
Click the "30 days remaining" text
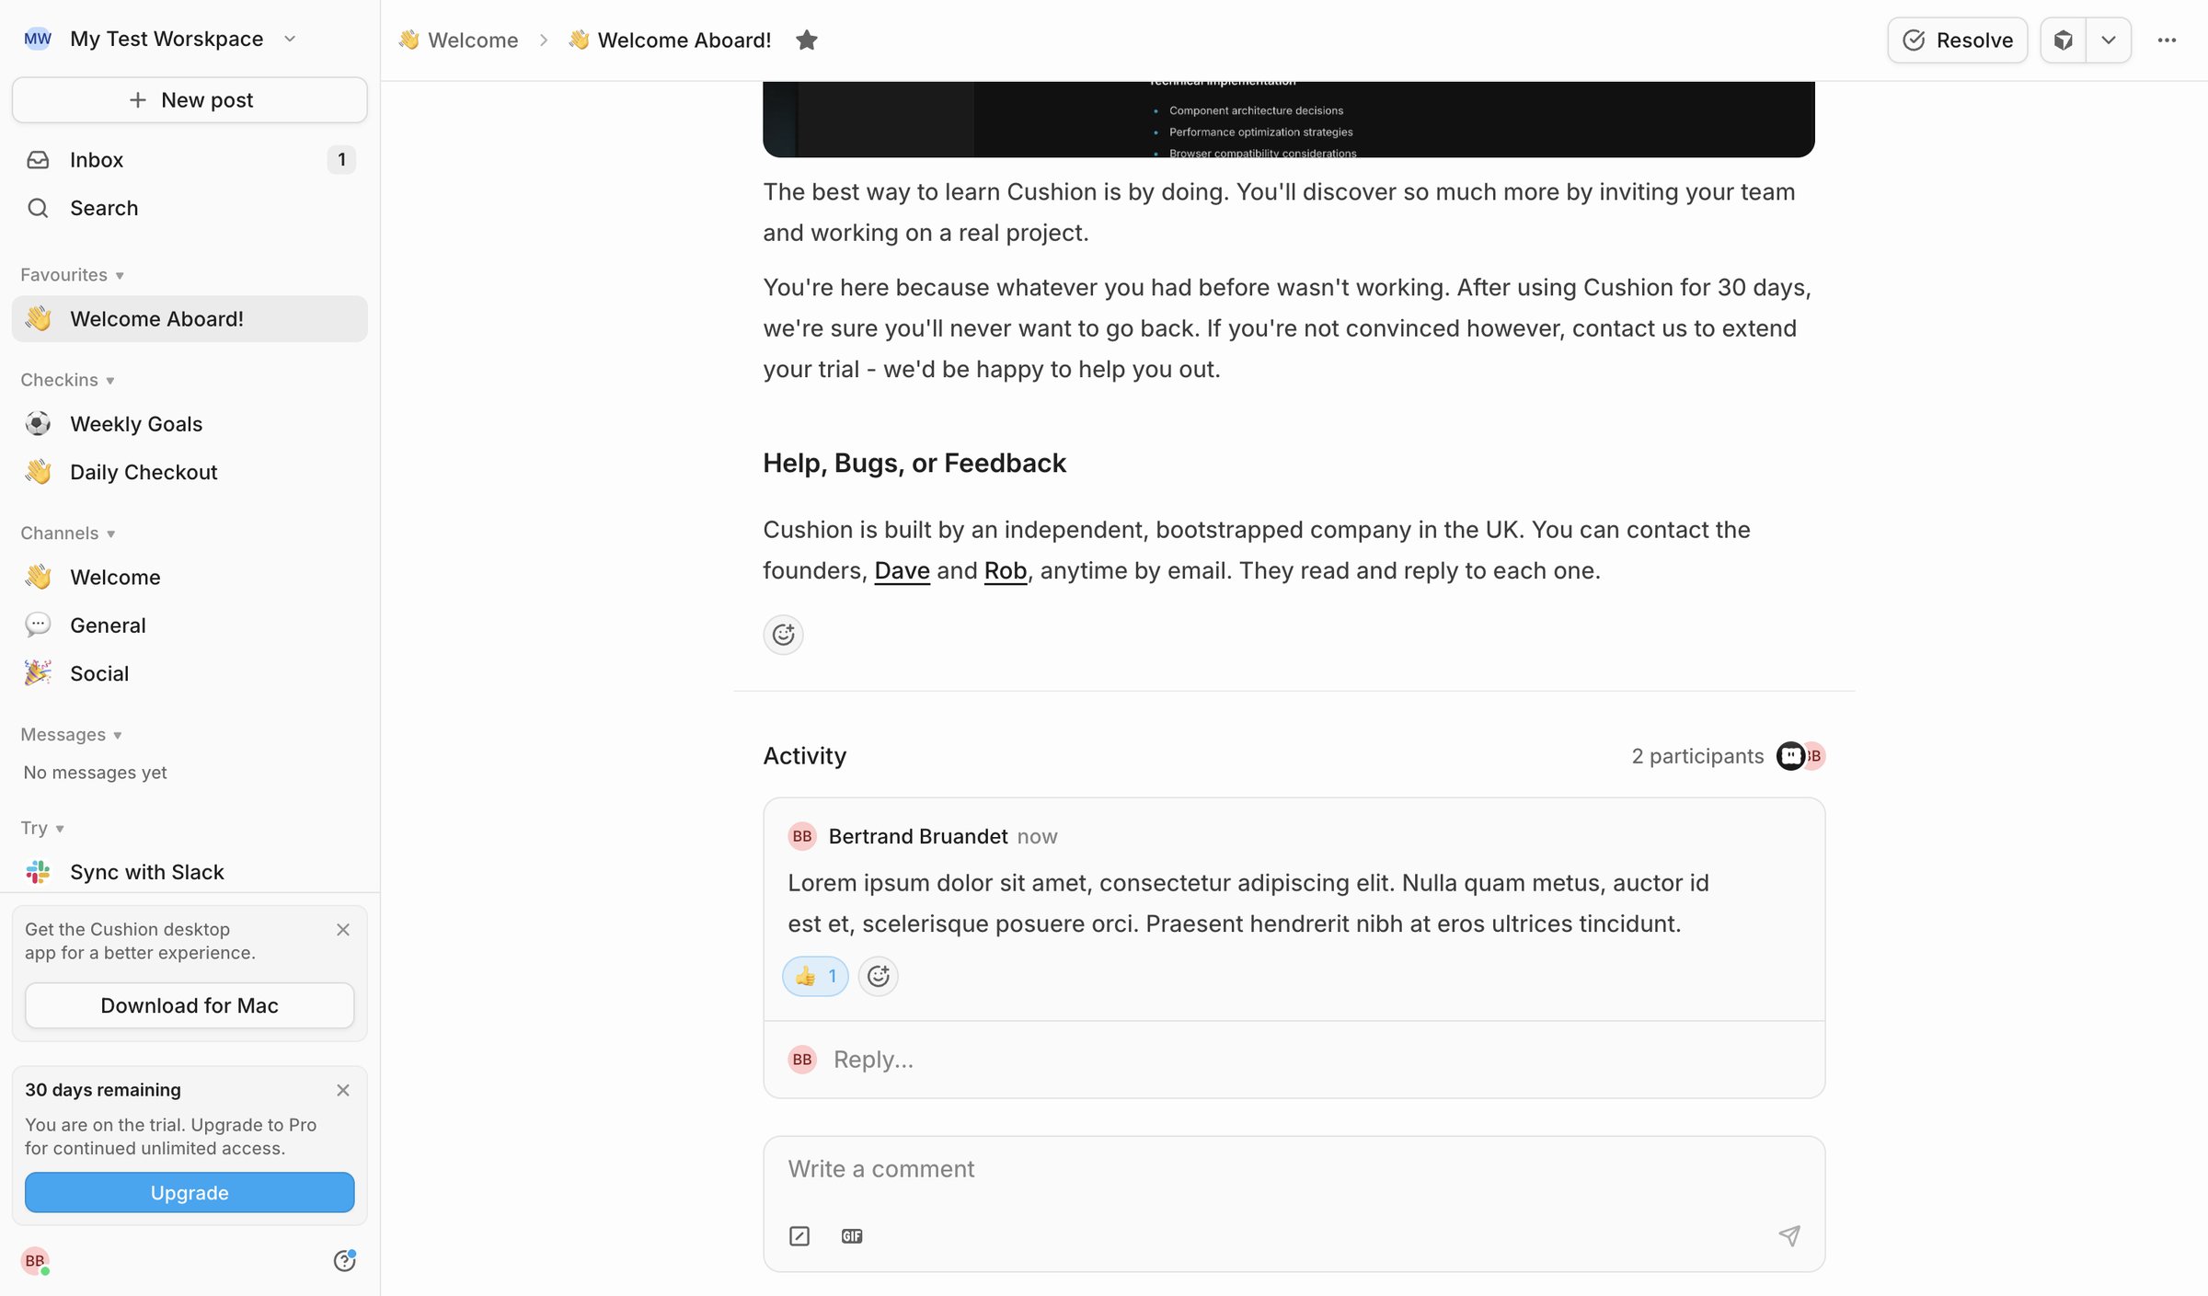pos(103,1090)
